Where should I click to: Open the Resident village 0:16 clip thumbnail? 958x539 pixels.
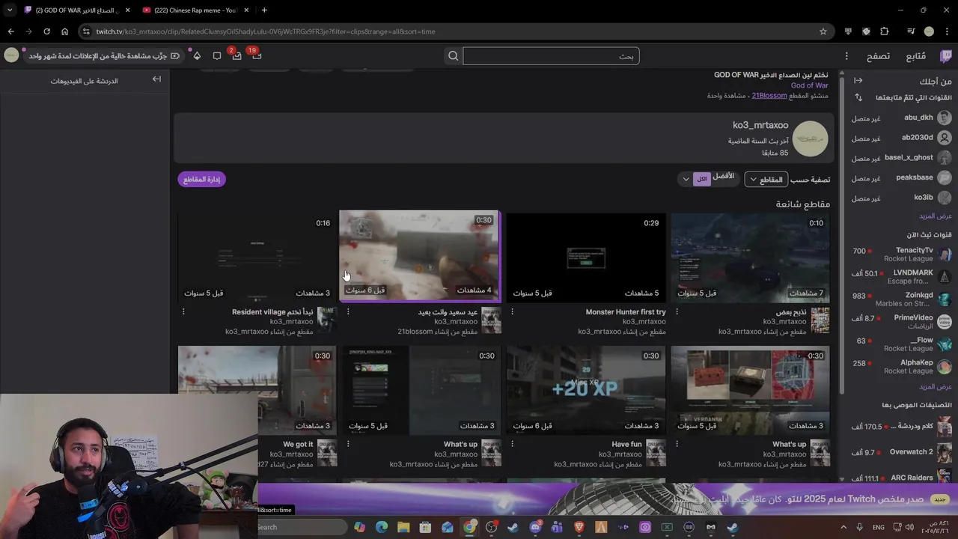[x=257, y=257]
